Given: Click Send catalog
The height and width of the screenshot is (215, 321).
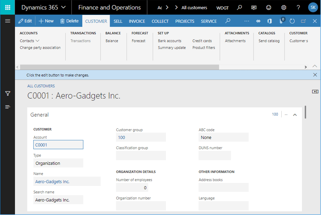Looking at the screenshot, I should point(269,41).
